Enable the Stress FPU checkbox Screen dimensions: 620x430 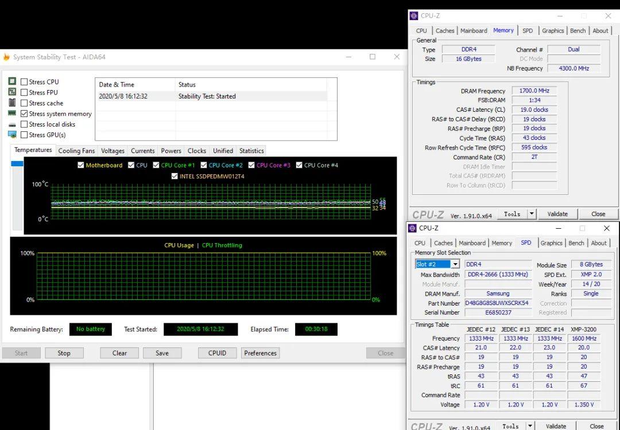[24, 92]
